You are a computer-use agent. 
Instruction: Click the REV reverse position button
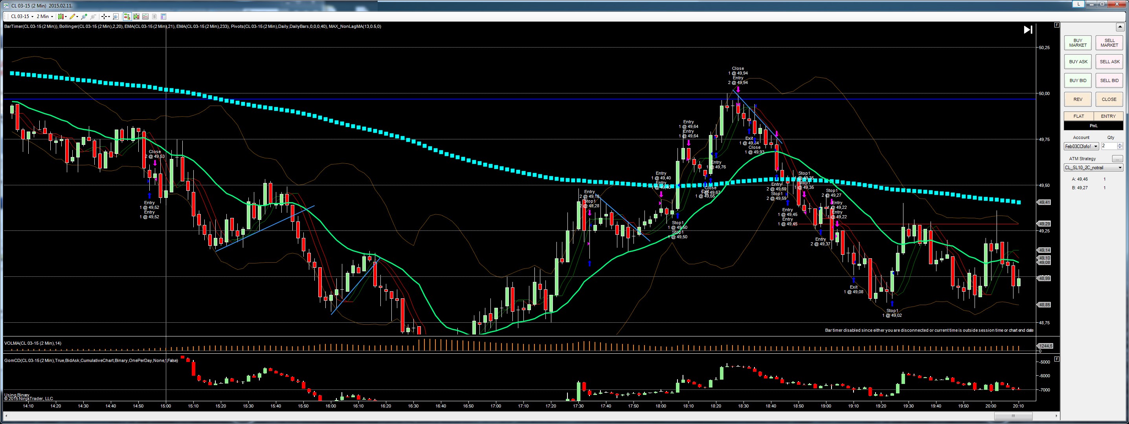(x=1078, y=99)
